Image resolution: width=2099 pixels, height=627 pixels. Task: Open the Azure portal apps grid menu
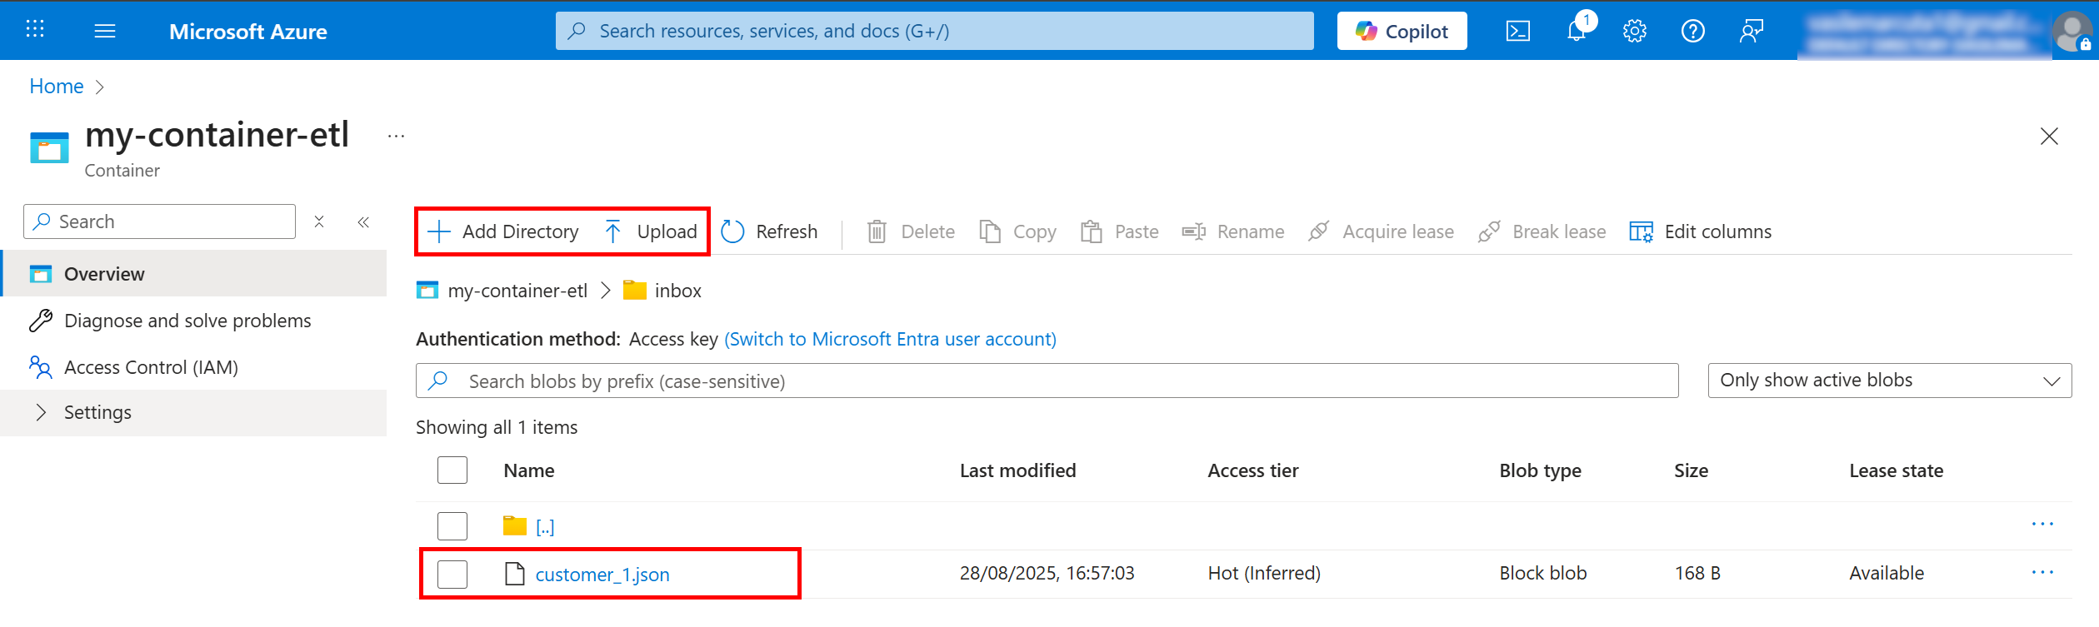point(34,31)
